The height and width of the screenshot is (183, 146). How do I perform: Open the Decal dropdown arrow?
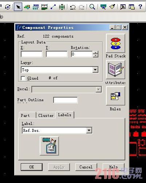[x=98, y=89]
